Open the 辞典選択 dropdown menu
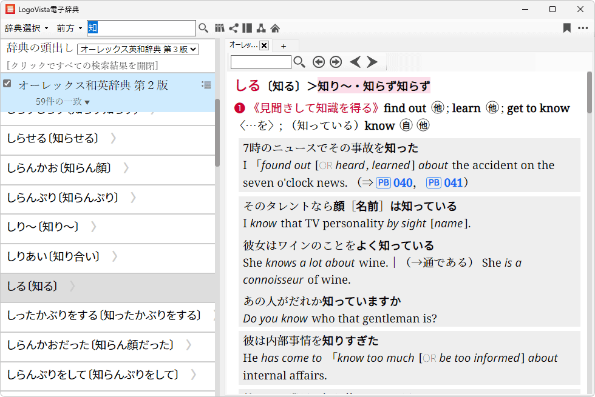The image size is (595, 397). [x=26, y=28]
